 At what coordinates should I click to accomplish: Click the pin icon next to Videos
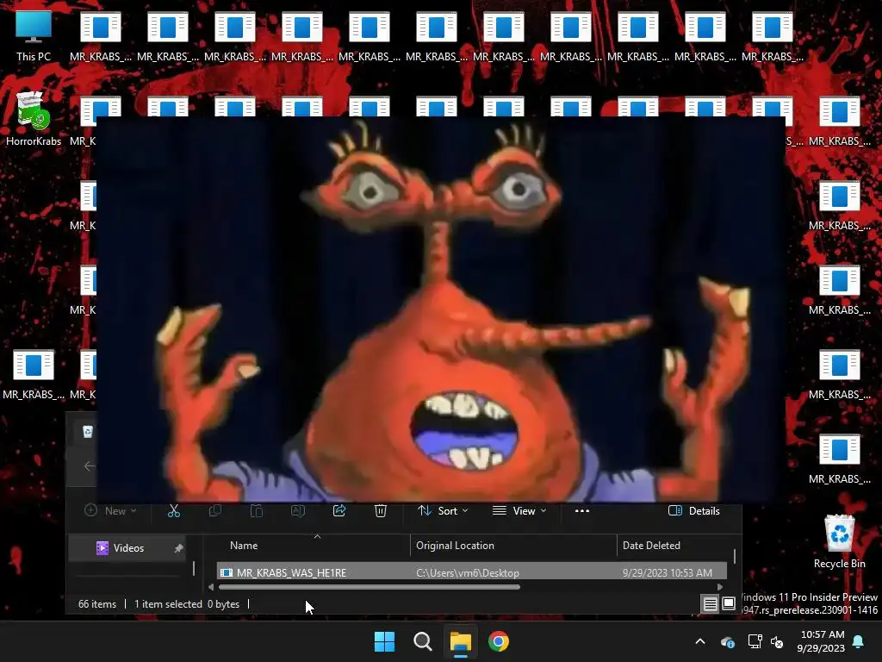tap(178, 548)
